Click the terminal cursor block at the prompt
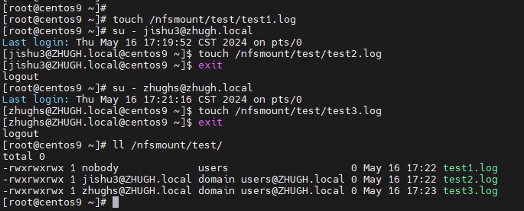 tap(116, 202)
